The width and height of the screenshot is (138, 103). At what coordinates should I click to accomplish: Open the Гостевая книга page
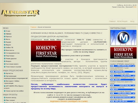tap(12, 64)
